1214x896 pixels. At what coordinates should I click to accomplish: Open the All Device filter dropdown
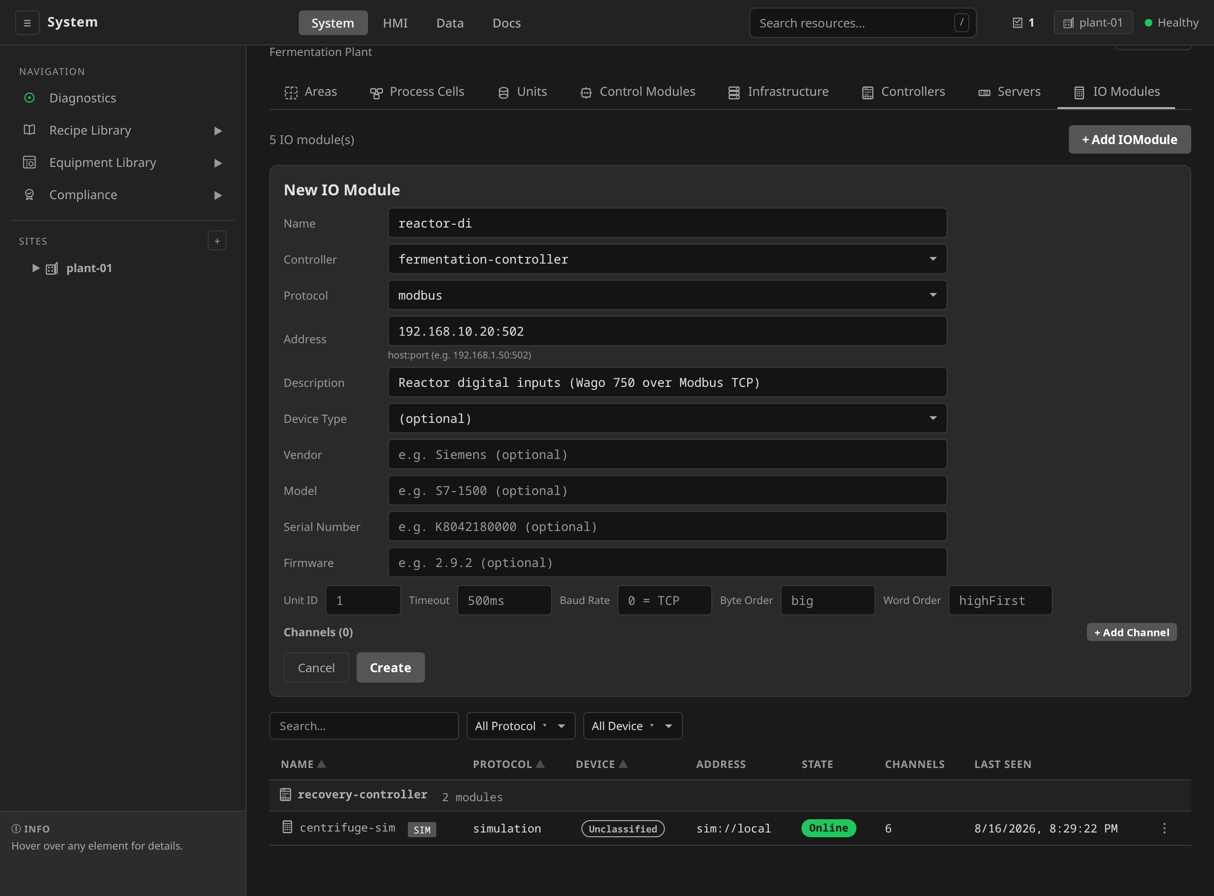pos(633,726)
